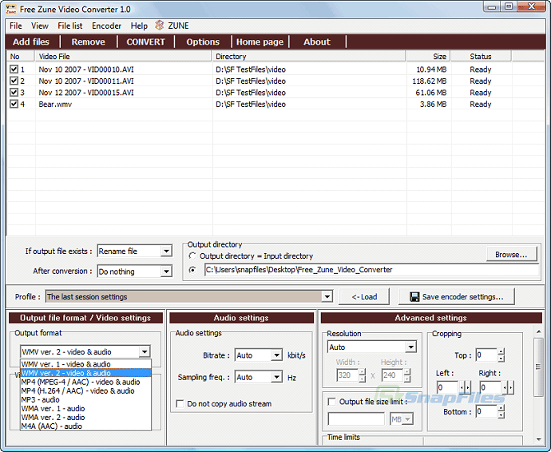The width and height of the screenshot is (551, 452).
Task: Uncheck file 3 VID00015.AVI checkbox
Action: tap(14, 92)
